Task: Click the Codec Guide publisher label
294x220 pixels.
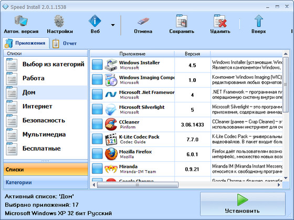Action: point(133,142)
